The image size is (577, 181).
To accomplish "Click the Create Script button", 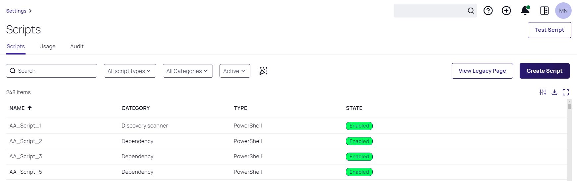I will click(545, 71).
